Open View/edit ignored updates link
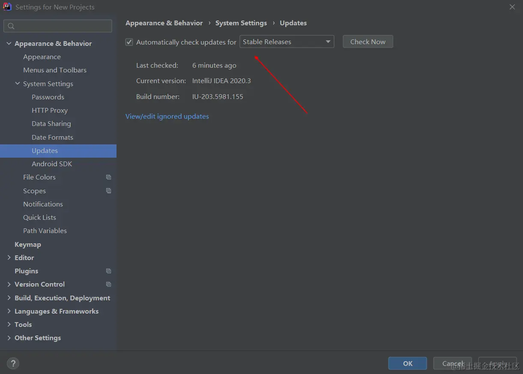 point(167,116)
